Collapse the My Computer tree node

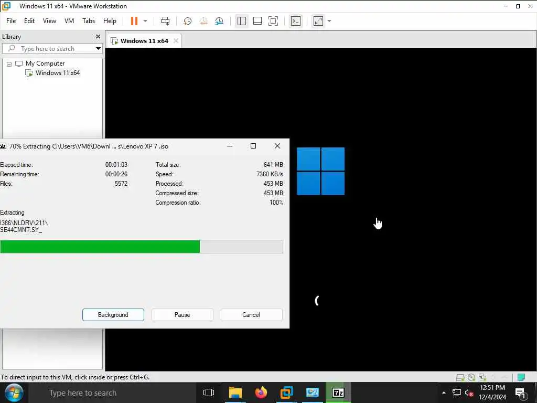pos(9,63)
